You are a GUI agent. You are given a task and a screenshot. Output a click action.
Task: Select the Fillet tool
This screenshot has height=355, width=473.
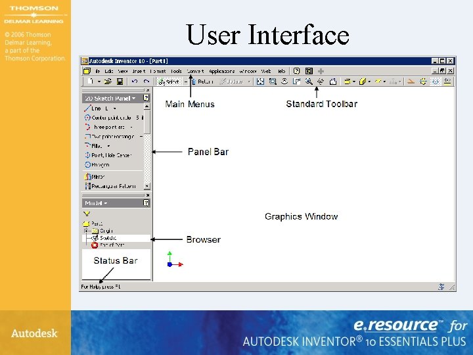(93, 146)
